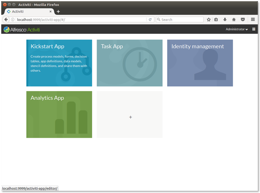Screen dimensions: 260x193
Task: Show bookmarks with the clipboard list icon
Action: [x=216, y=19]
